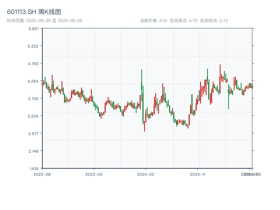Click the 当前价格: 4.10 label
Image resolution: width=280 pixels, height=210 pixels.
point(153,21)
